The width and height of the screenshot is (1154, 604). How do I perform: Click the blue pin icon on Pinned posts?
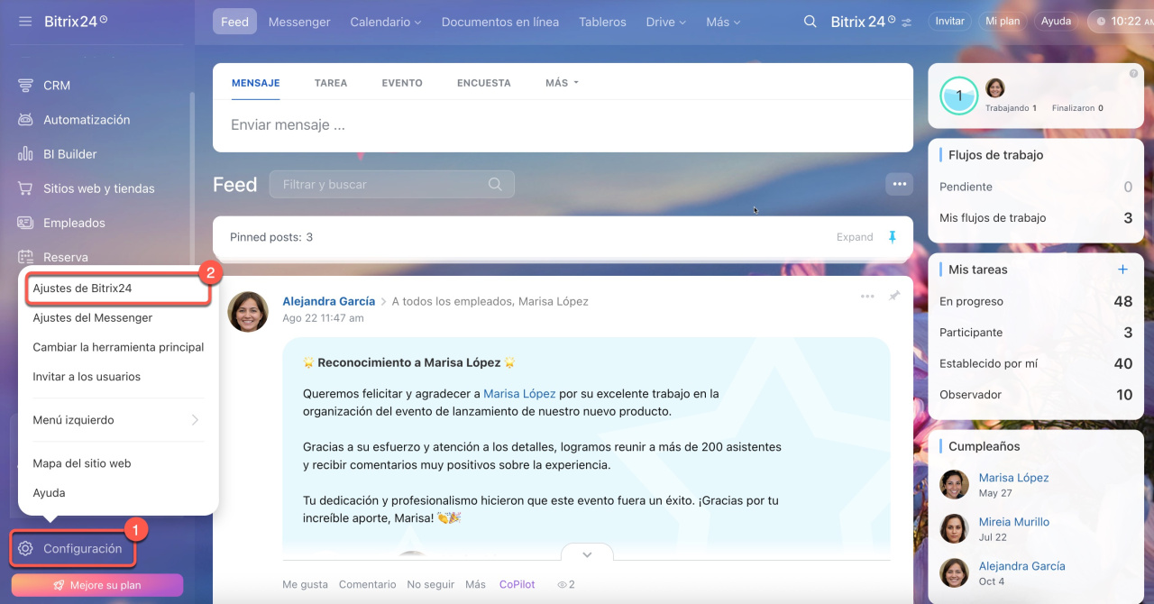(x=893, y=237)
